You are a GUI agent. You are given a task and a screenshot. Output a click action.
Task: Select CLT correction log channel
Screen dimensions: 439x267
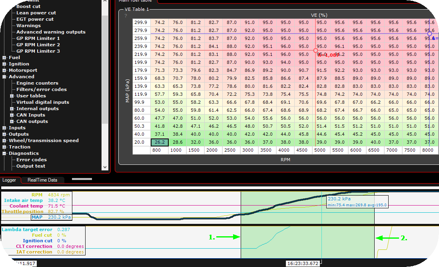pos(34,246)
